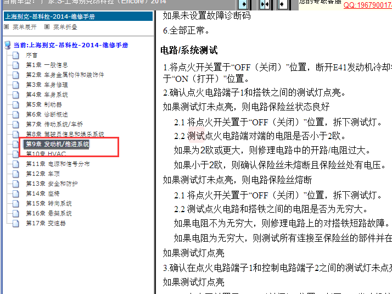Select 第9章 发动机/推进系统

[x=57, y=144]
